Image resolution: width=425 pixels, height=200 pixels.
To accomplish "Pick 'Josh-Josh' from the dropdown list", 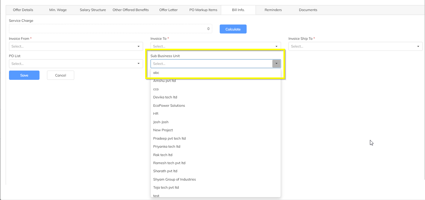I will 161,122.
